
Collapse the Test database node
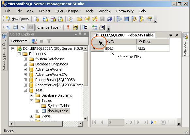(x=25, y=90)
